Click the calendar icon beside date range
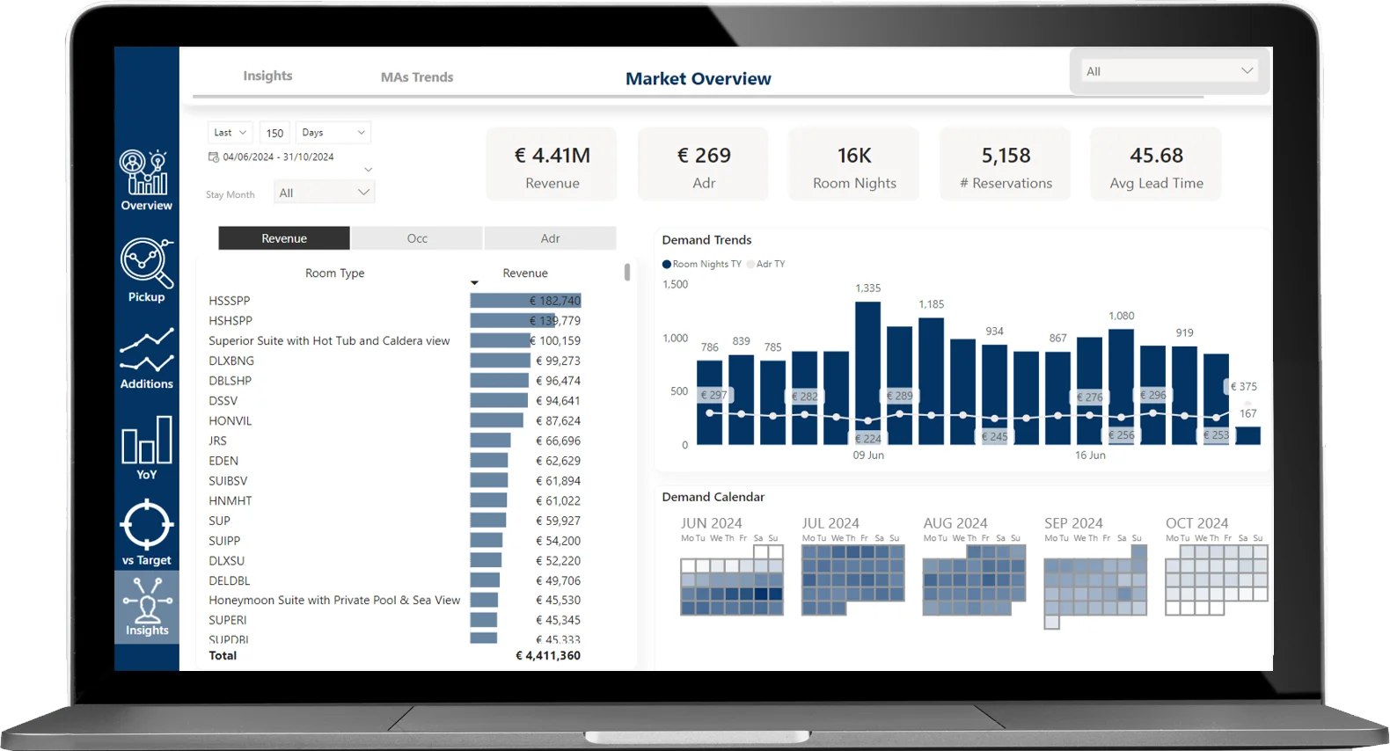The height and width of the screenshot is (751, 1390). coord(213,157)
